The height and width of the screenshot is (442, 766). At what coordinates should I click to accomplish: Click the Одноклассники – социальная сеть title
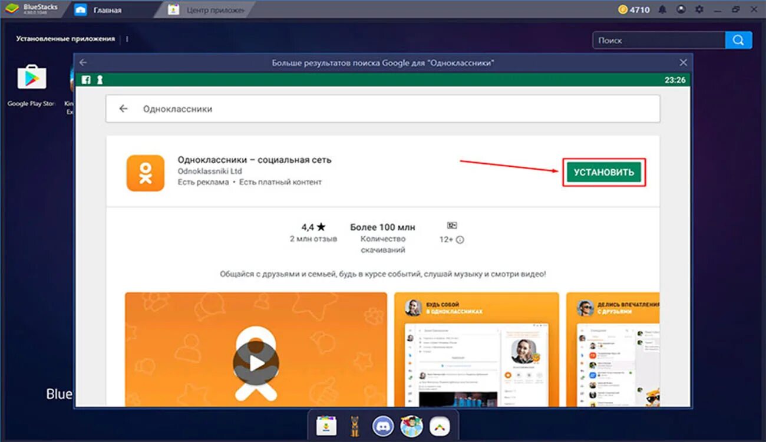pos(255,160)
